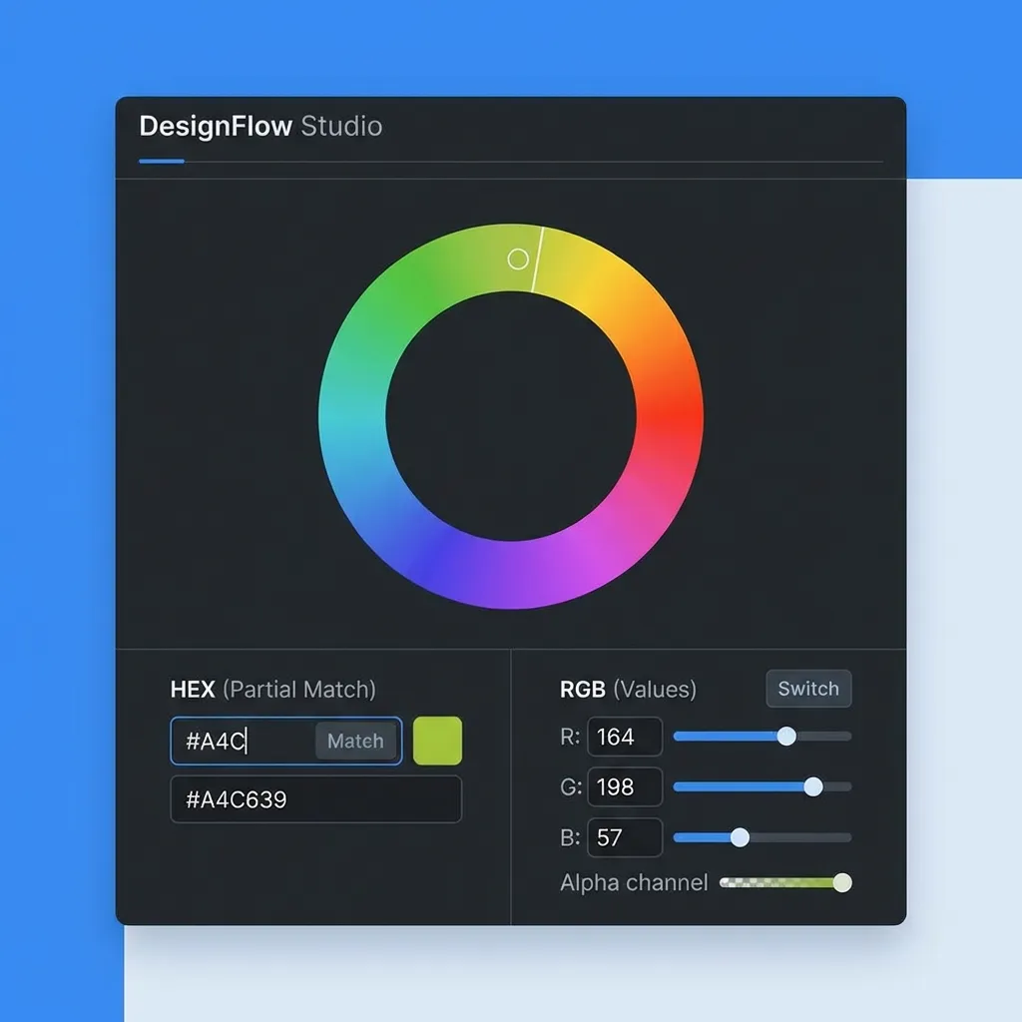Click the green color preview swatch
This screenshot has width=1022, height=1022.
437,741
